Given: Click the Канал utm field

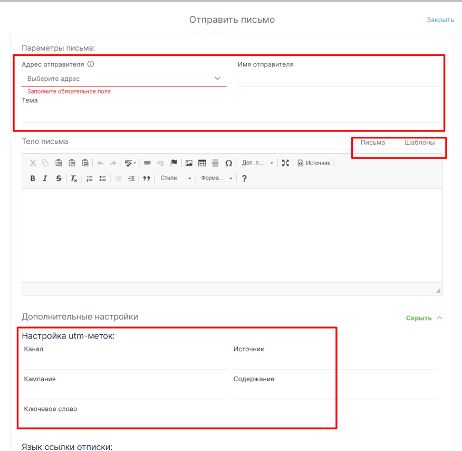Looking at the screenshot, I should pos(126,362).
